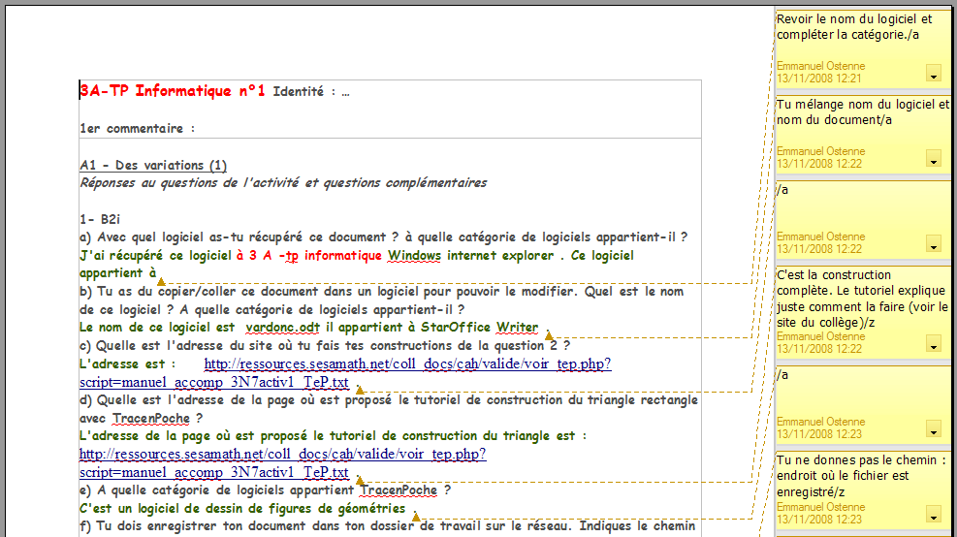This screenshot has height=537, width=957.
Task: Open dropdown on 'Revoir le nom du logiciel' comment
Action: (x=933, y=74)
